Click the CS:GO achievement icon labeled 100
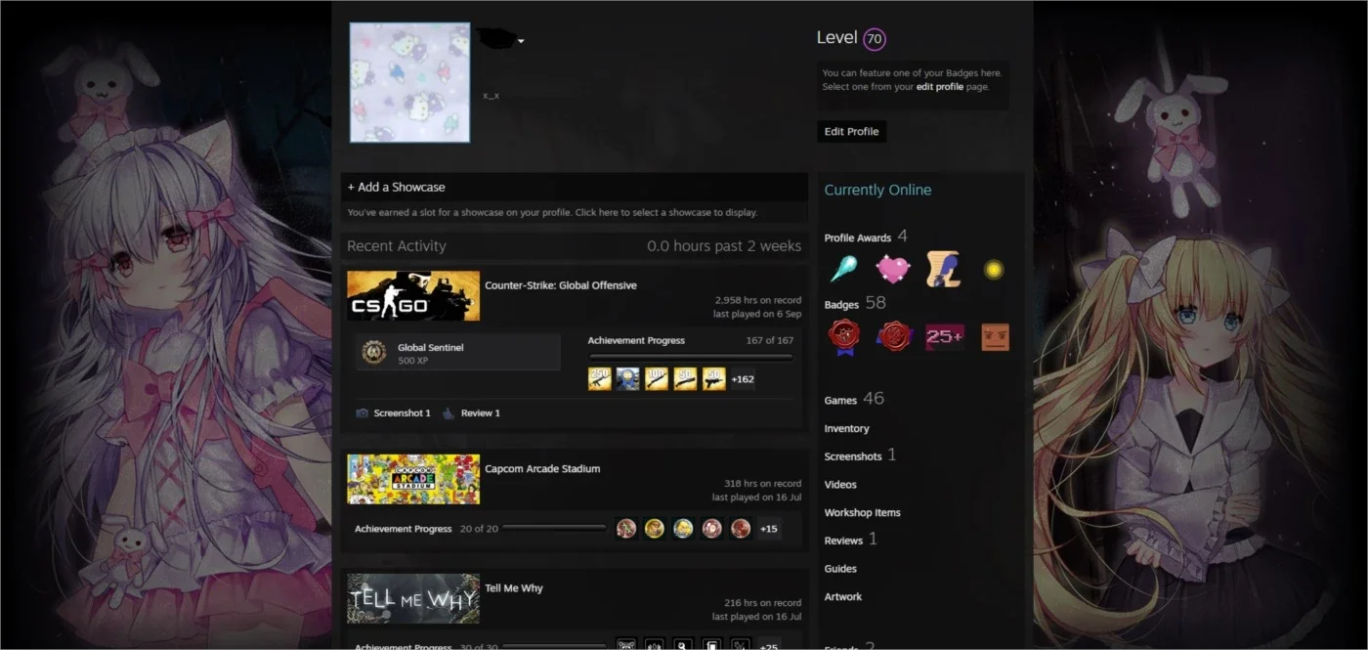Image resolution: width=1368 pixels, height=650 pixels. tap(657, 378)
